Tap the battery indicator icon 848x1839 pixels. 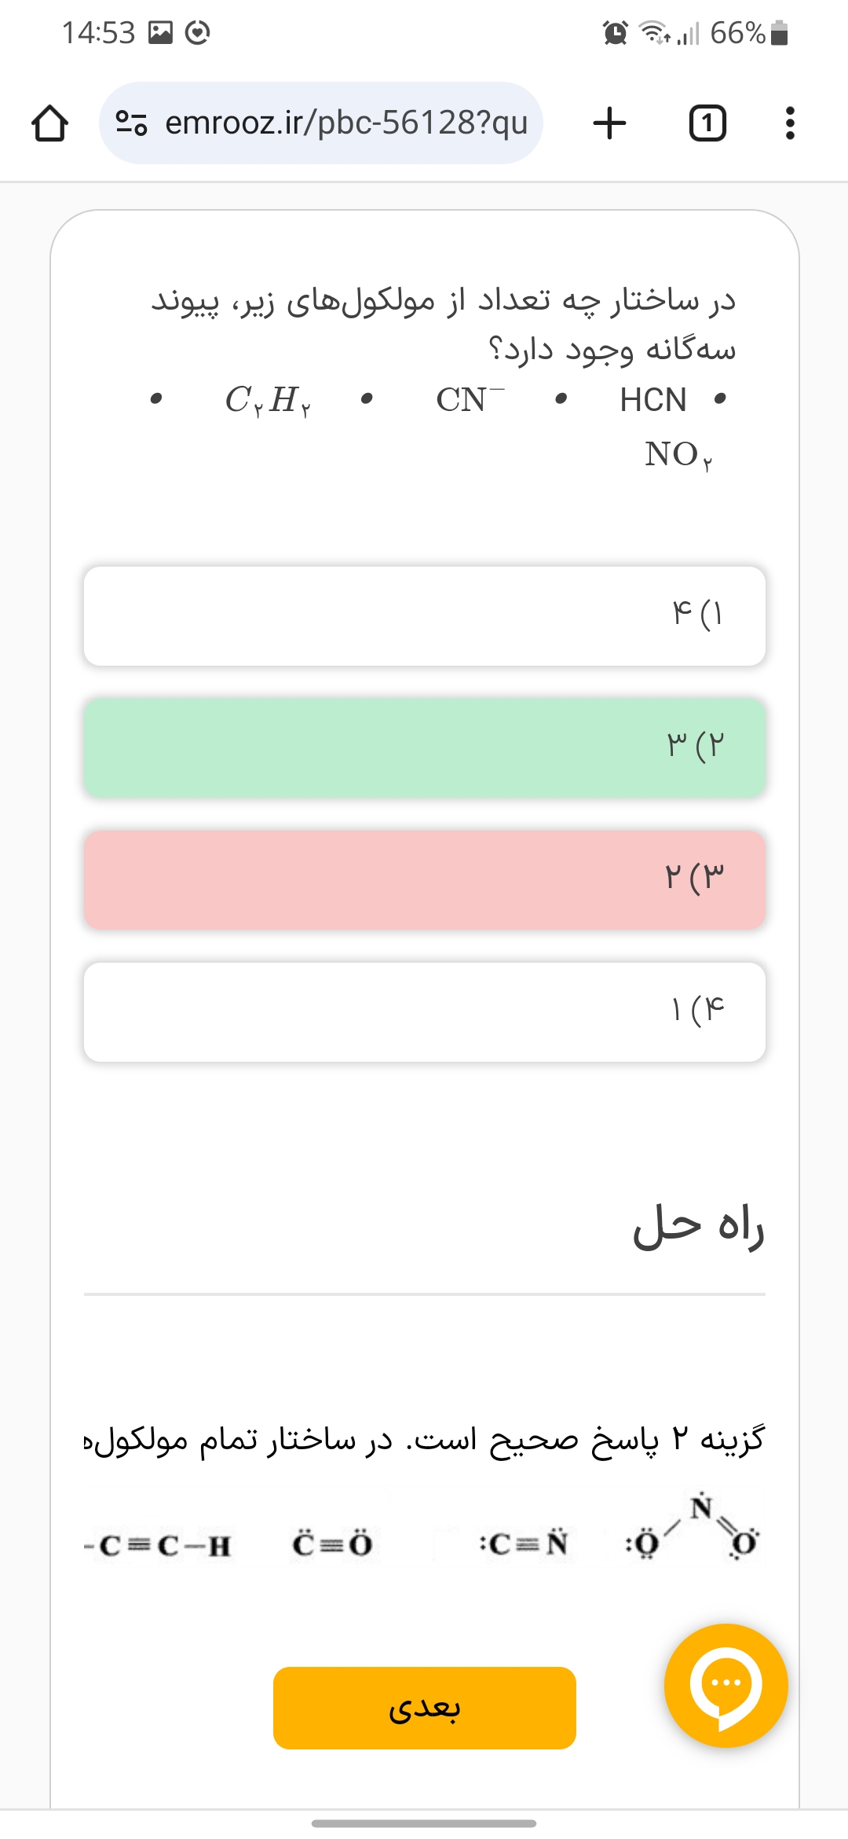tap(780, 34)
